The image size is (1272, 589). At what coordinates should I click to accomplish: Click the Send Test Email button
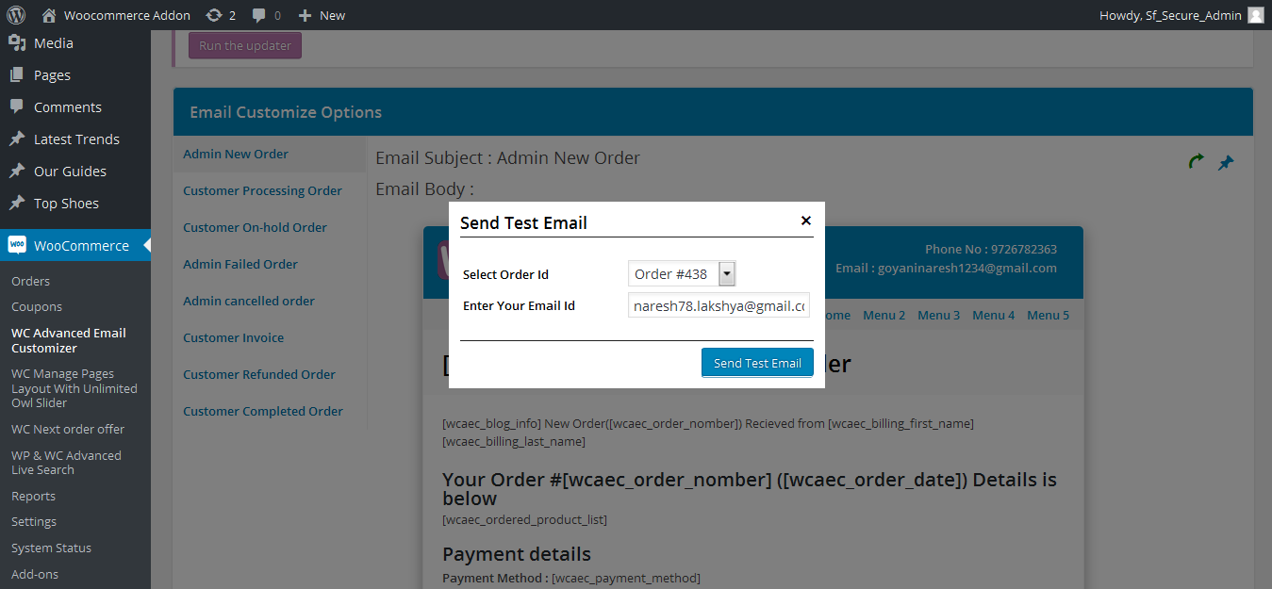(757, 363)
